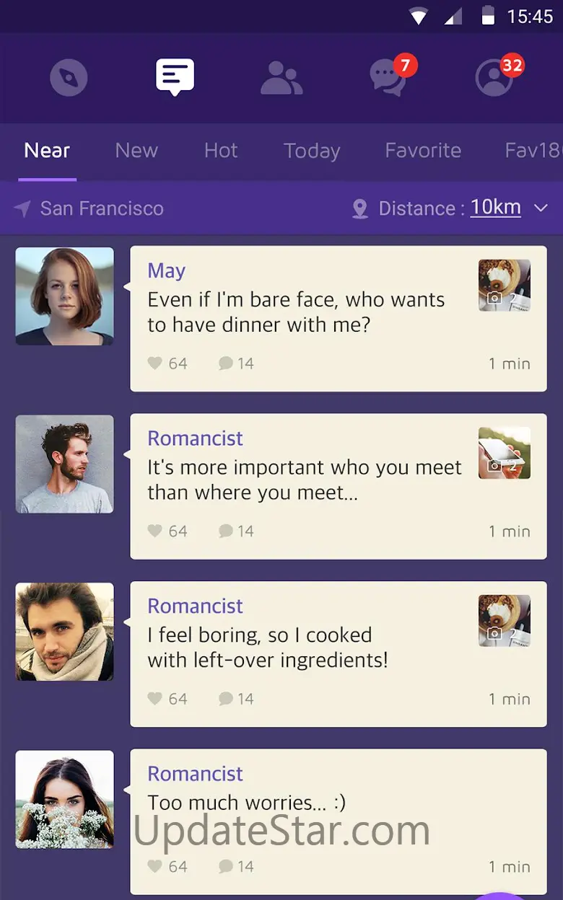The image size is (563, 900).
Task: Switch to the Today tab
Action: pyautogui.click(x=312, y=151)
